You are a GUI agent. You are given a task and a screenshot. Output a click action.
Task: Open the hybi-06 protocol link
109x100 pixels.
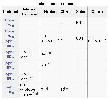pyautogui.click(x=10, y=54)
